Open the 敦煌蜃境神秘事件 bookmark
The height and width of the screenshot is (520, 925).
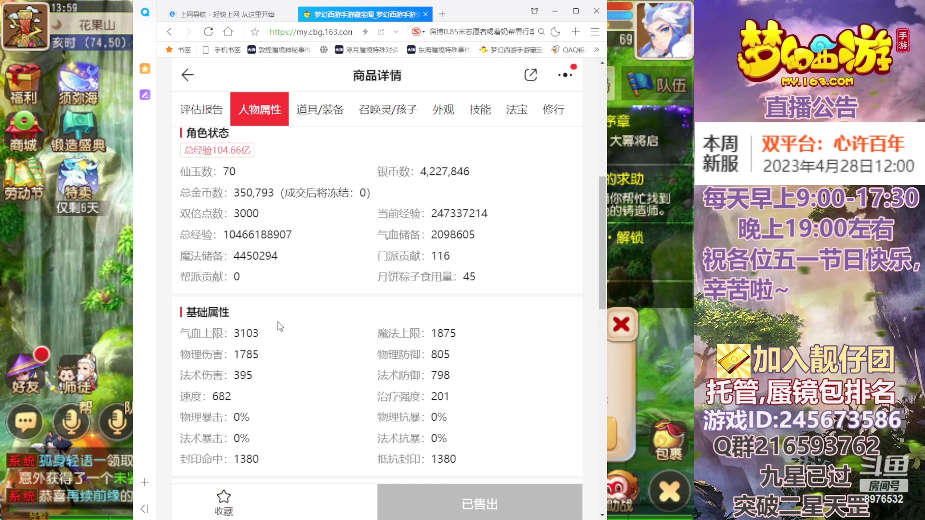[279, 50]
